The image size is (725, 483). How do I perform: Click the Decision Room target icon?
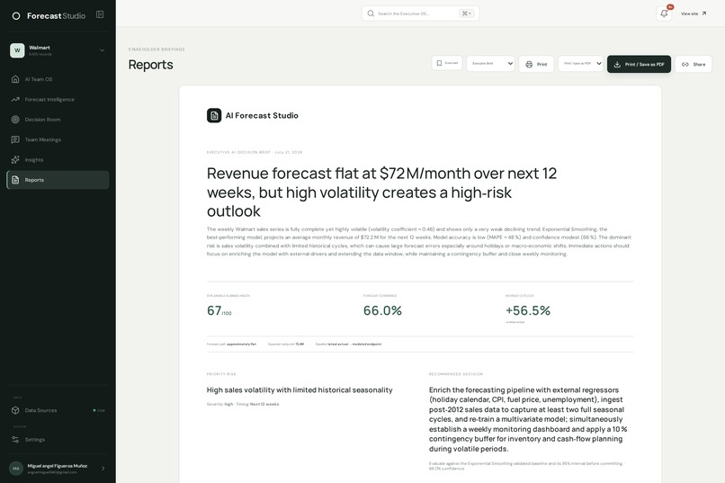(15, 120)
